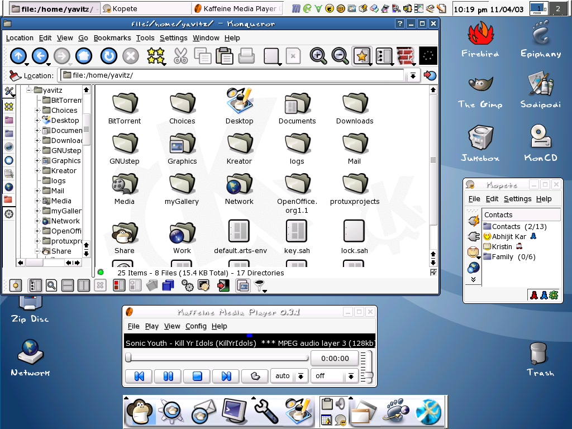The image size is (572, 429).
Task: Click the scissors Cut icon
Action: 180,56
